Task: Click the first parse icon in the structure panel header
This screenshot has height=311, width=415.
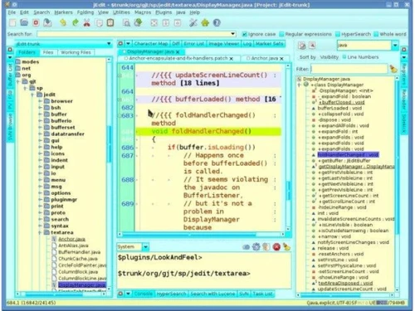Action: click(302, 46)
